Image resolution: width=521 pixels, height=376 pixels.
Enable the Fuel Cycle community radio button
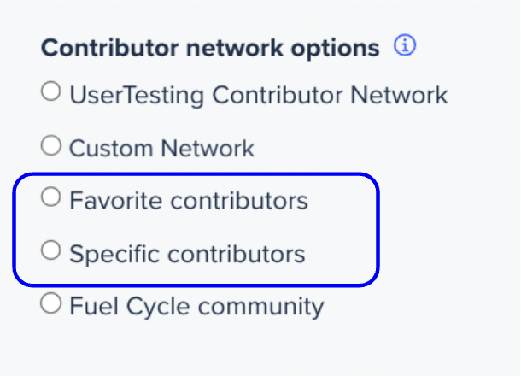[51, 303]
